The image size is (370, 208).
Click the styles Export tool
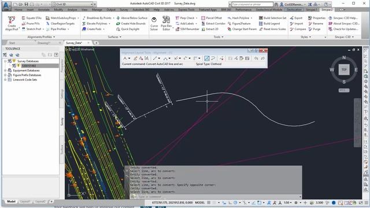click(296, 18)
